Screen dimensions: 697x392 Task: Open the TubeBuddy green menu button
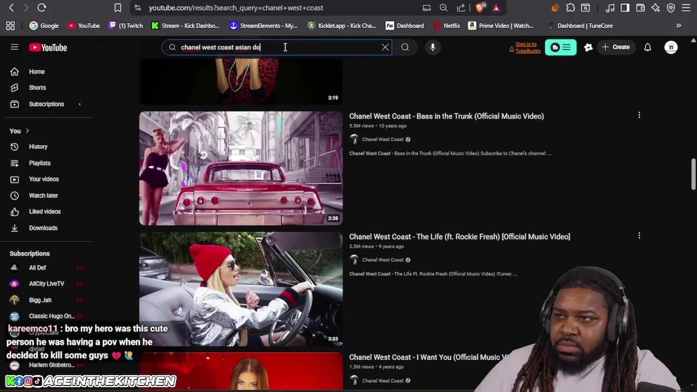(x=560, y=47)
